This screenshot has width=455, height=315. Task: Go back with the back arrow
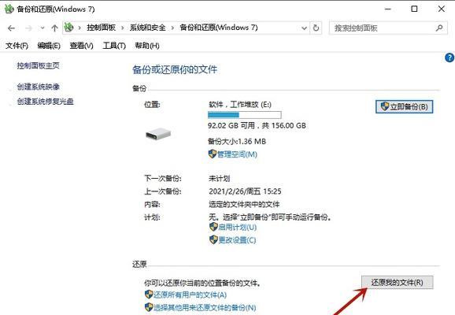click(11, 28)
